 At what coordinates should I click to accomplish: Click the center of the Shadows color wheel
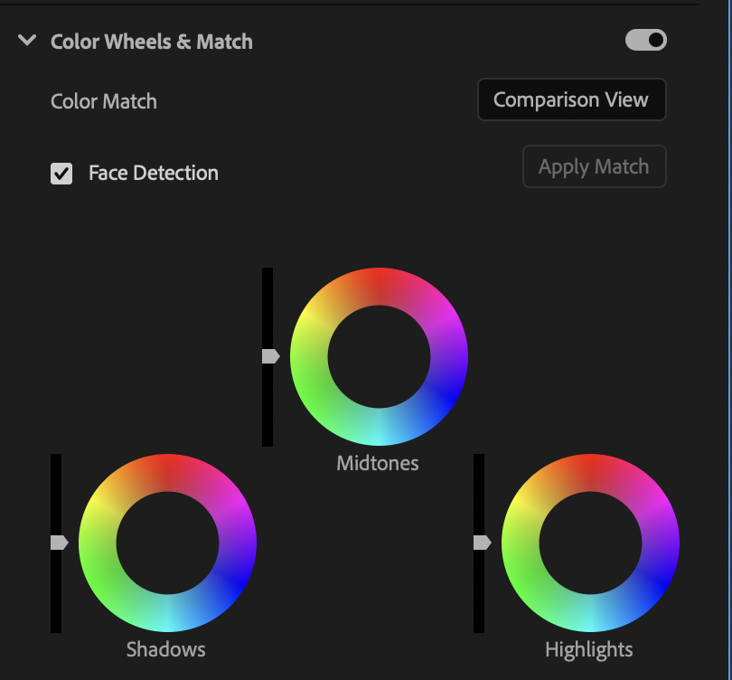[x=167, y=543]
